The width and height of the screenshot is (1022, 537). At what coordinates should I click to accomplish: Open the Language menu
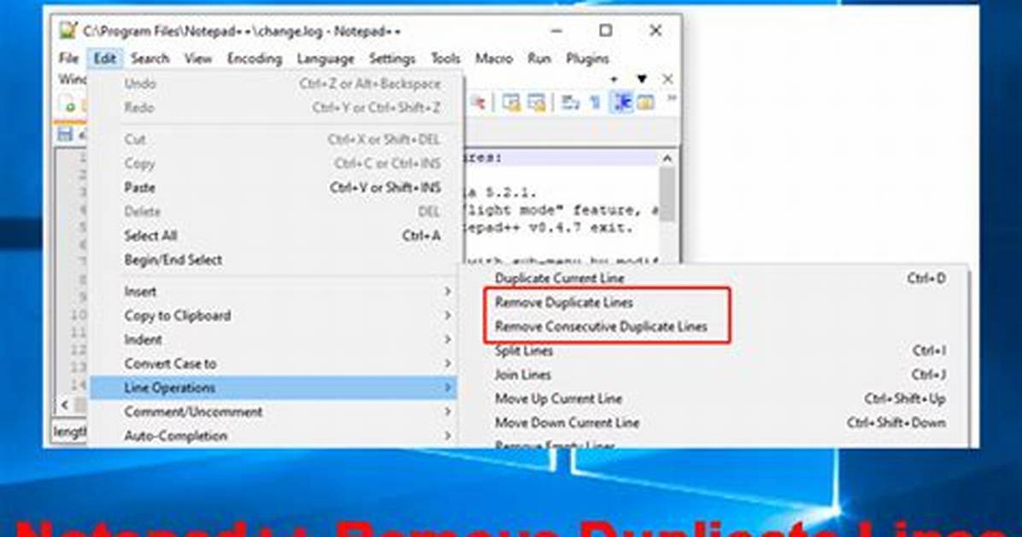326,59
